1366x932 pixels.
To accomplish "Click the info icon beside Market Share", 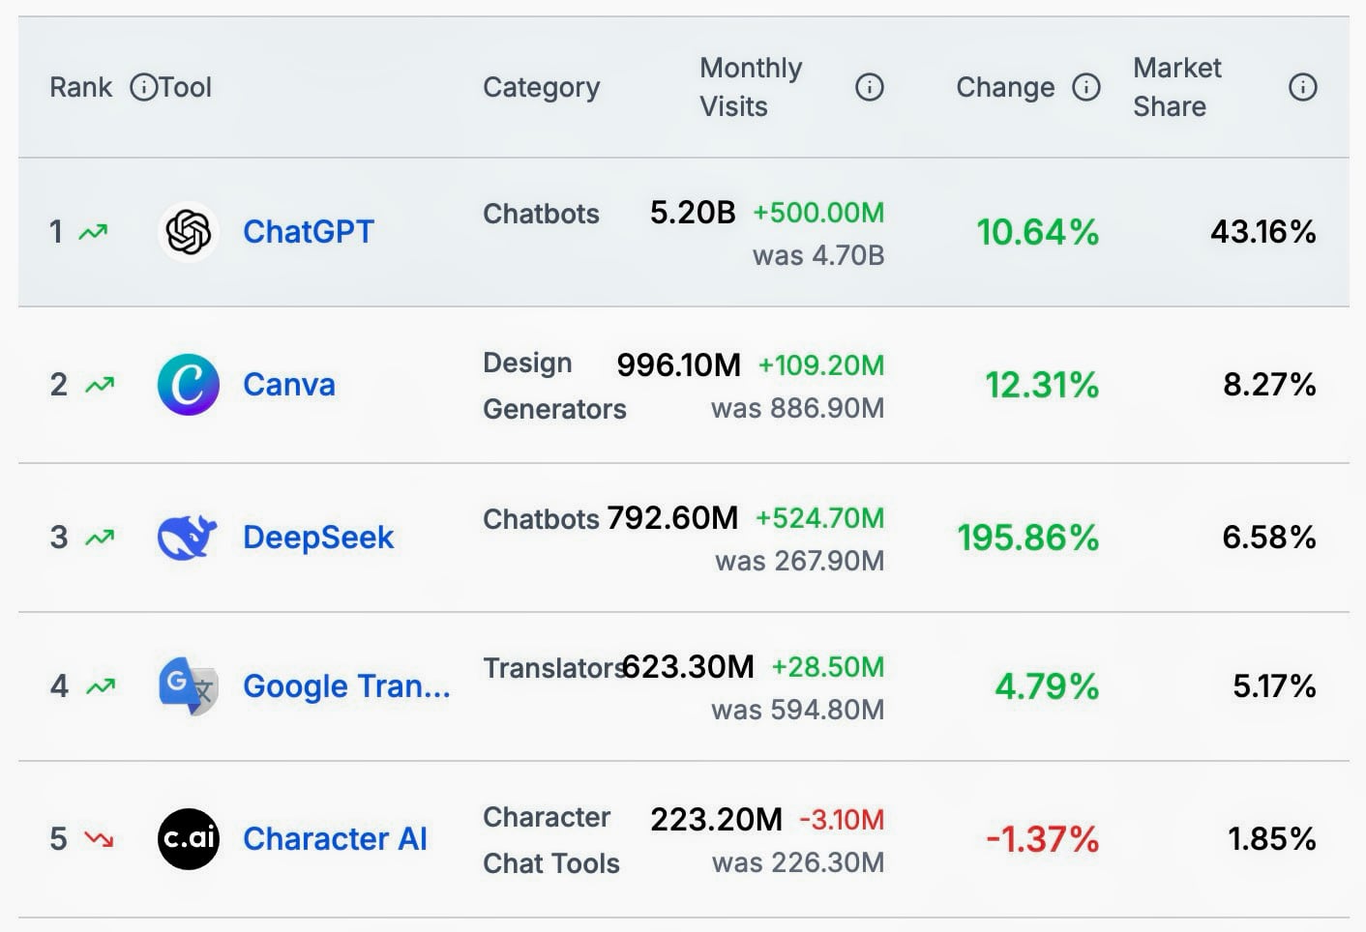I will (1303, 87).
